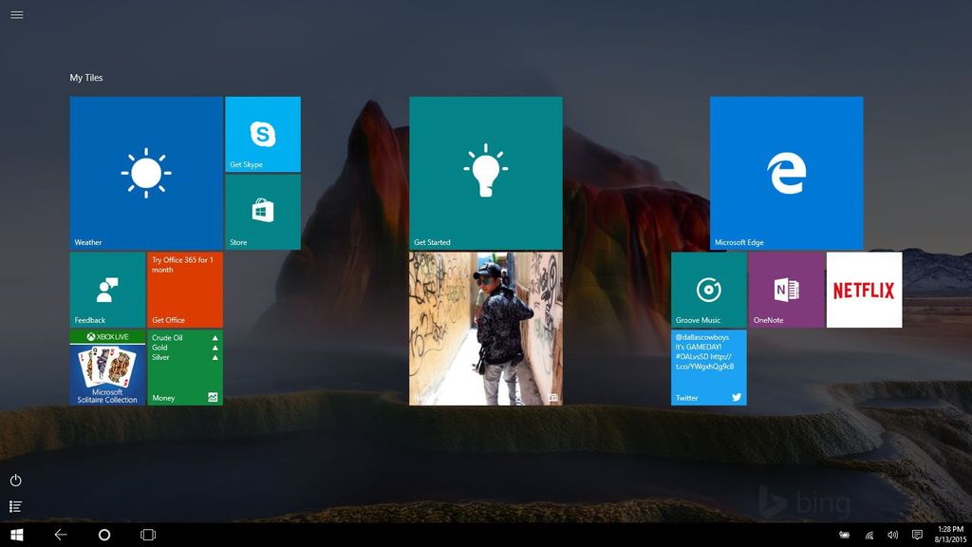Open Groove Music
This screenshot has height=547, width=972.
click(708, 288)
